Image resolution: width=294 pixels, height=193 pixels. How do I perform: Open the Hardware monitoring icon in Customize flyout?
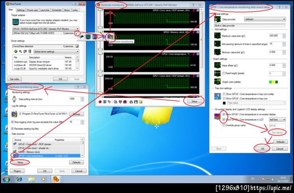click(110, 37)
